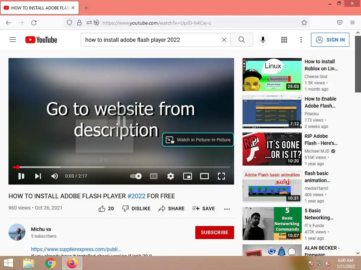
Task: Open 5 Basic Networking Commands thumbnail
Action: [x=272, y=224]
